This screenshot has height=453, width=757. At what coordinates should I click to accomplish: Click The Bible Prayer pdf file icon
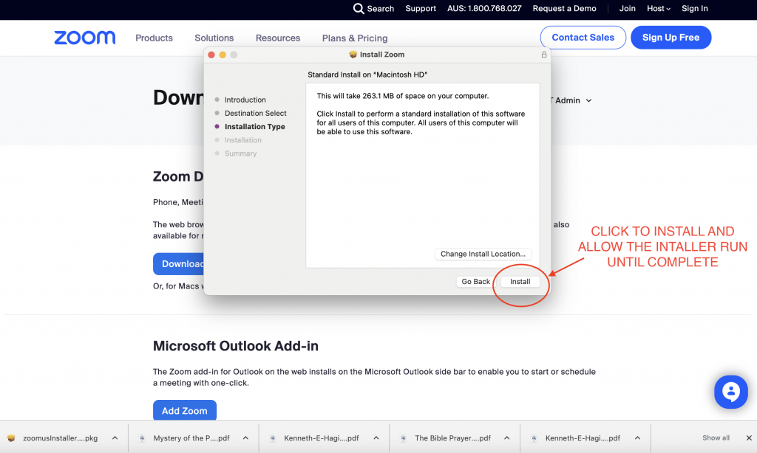[x=403, y=438]
